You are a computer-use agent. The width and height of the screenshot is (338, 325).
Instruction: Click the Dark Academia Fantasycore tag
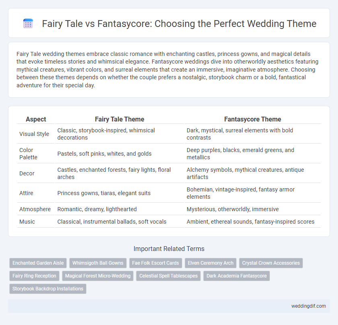tap(237, 276)
